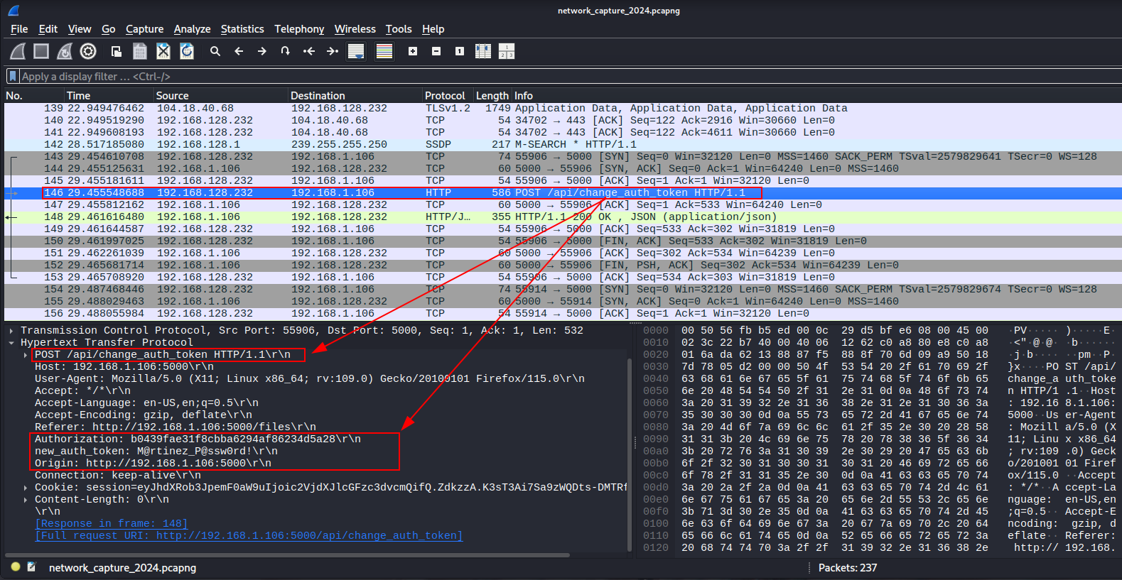
Task: Expand Transmission Control Protocol tree node
Action: click(x=11, y=331)
